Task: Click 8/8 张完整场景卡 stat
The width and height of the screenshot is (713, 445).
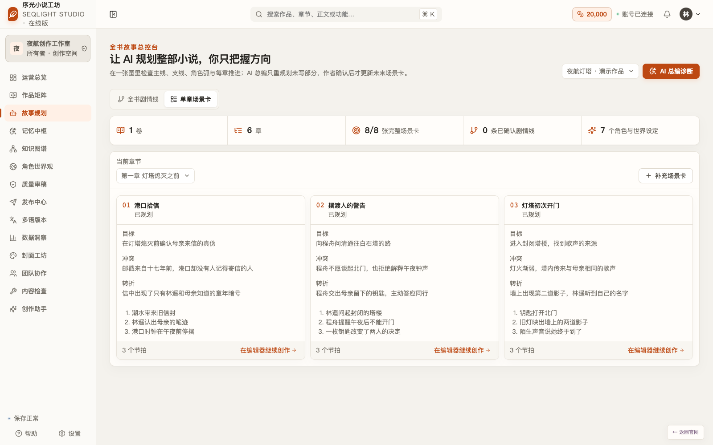Action: tap(404, 130)
